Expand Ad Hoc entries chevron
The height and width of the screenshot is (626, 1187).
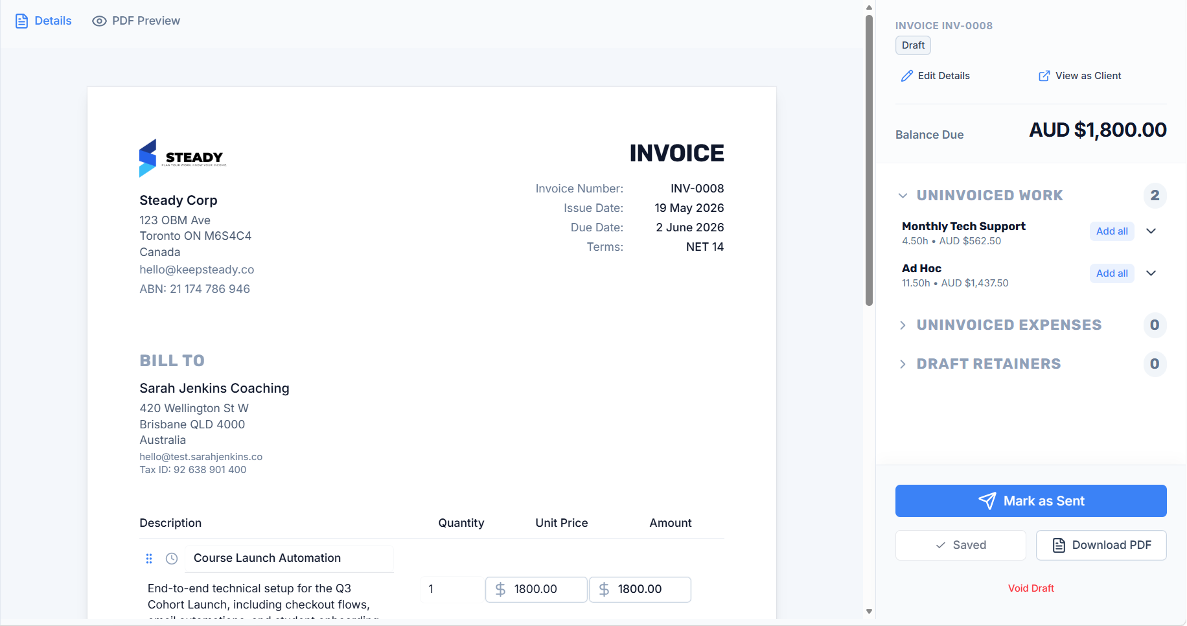1151,273
